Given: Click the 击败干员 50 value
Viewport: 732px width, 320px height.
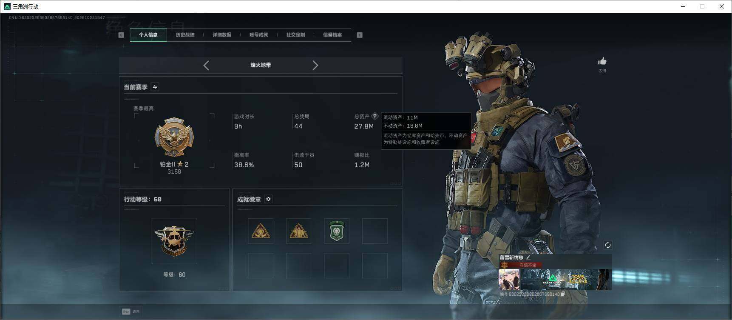Looking at the screenshot, I should 298,165.
